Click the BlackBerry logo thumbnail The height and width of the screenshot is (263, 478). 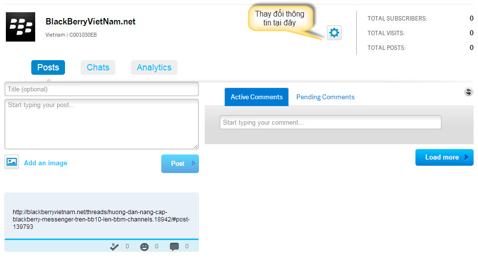[x=21, y=27]
